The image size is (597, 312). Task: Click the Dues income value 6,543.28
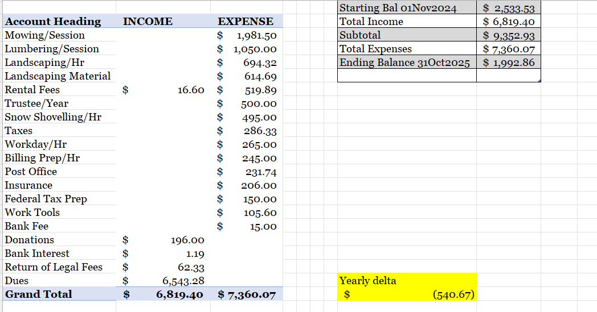[164, 281]
